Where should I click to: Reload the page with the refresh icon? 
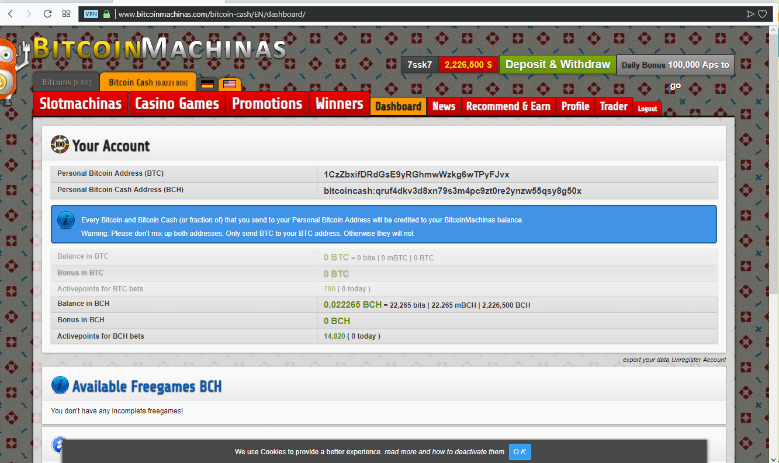tap(48, 14)
